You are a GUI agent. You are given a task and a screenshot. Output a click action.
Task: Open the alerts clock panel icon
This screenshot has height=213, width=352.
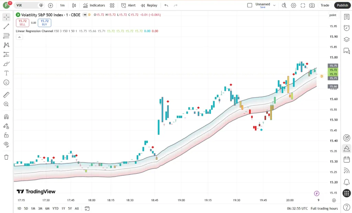point(346,28)
